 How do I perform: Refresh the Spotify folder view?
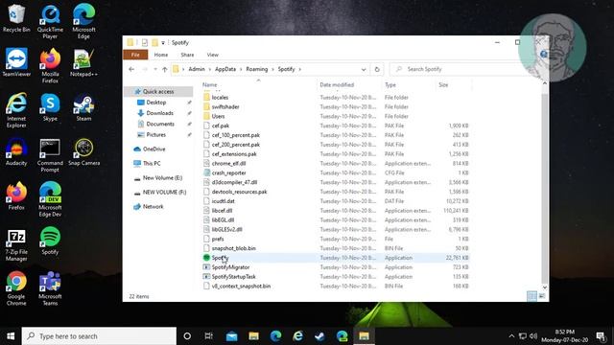click(377, 69)
